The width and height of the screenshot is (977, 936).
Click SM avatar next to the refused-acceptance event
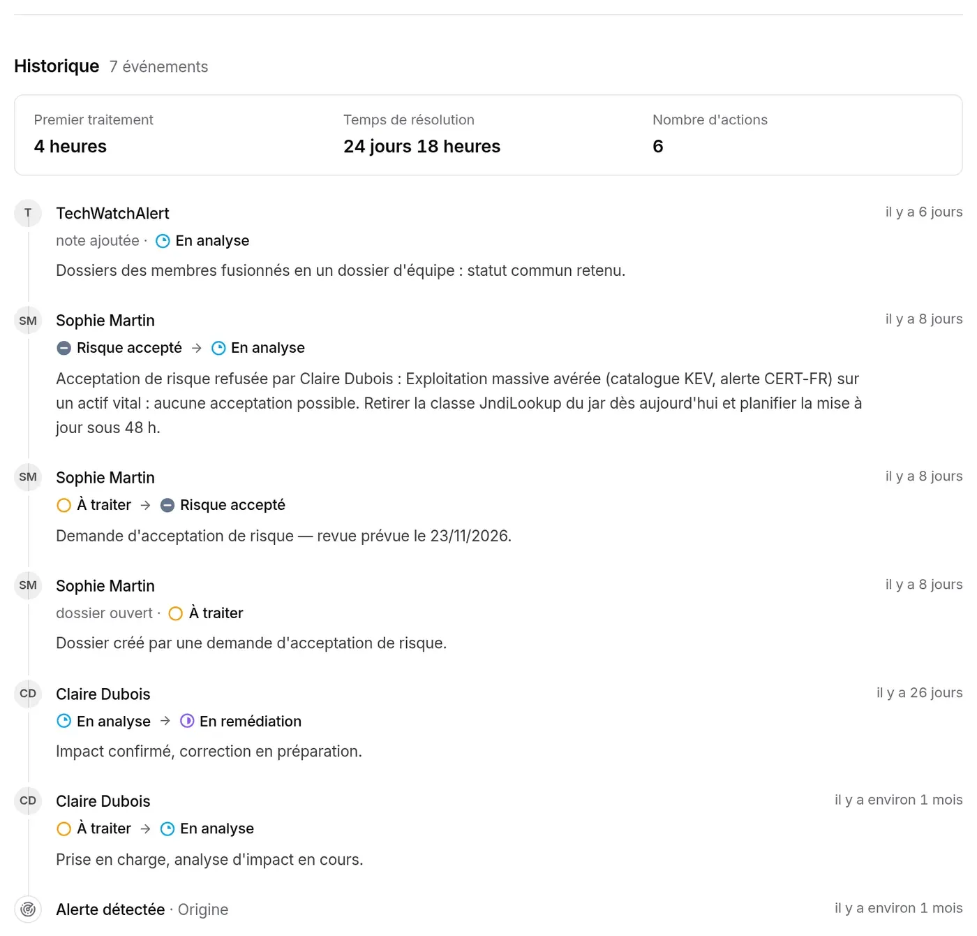[x=28, y=321]
